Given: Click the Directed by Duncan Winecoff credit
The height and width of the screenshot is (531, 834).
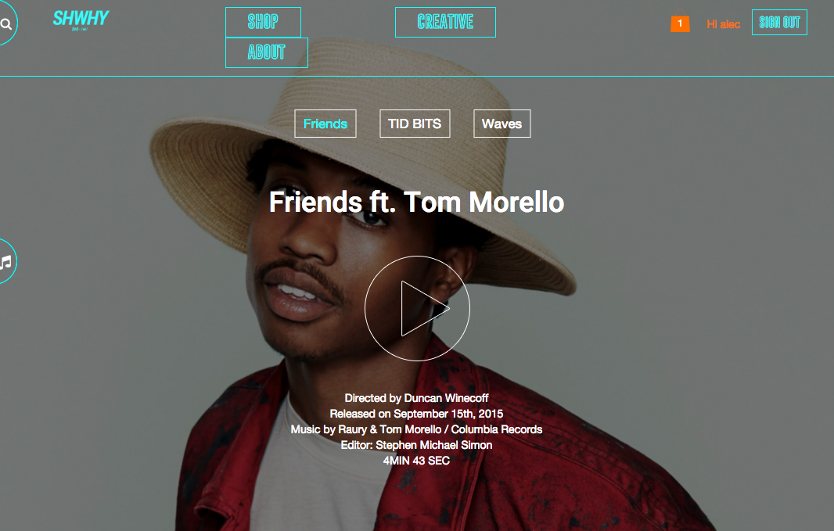Looking at the screenshot, I should click(416, 398).
